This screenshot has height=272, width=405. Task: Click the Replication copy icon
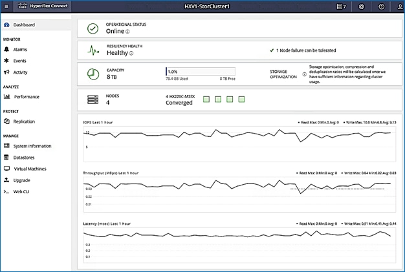(6, 121)
